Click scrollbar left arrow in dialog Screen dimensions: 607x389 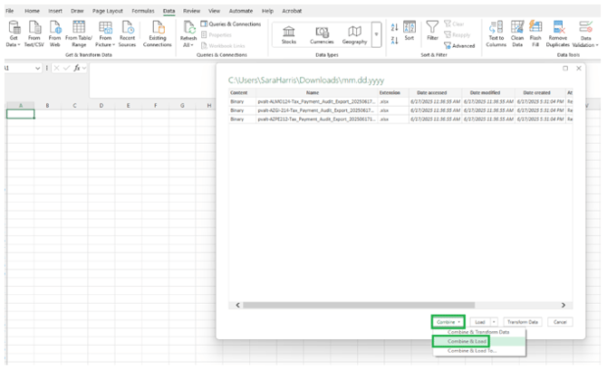click(237, 305)
